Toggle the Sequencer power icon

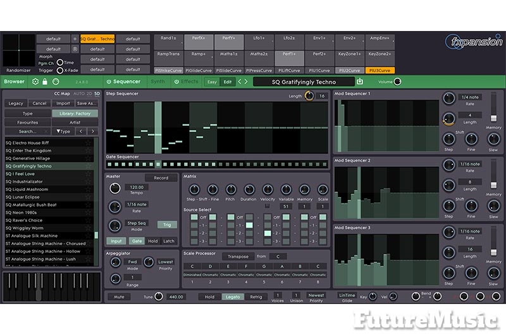[x=109, y=82]
